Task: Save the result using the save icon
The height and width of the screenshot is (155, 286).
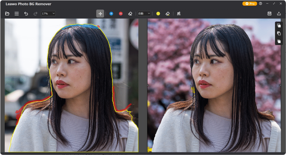Action: click(x=269, y=13)
